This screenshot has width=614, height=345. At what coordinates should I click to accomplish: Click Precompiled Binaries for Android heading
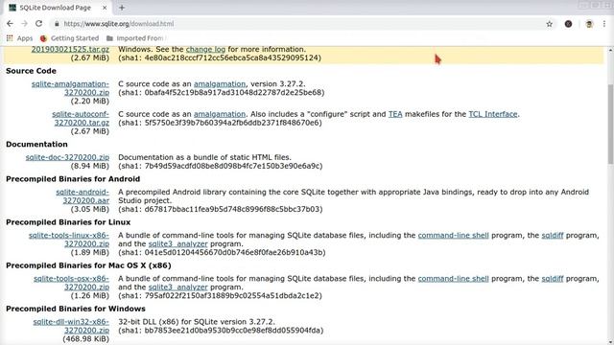click(73, 179)
